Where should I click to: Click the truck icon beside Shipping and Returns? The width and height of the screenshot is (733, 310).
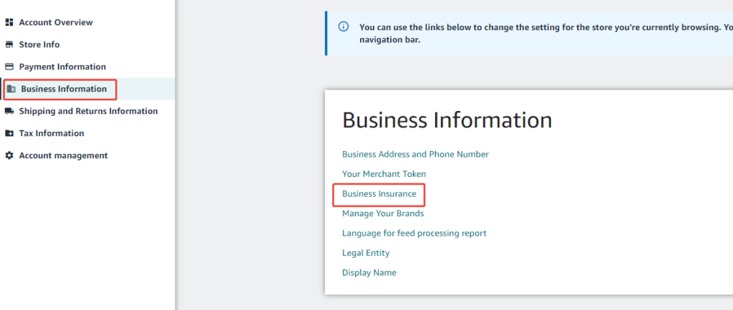coord(9,111)
